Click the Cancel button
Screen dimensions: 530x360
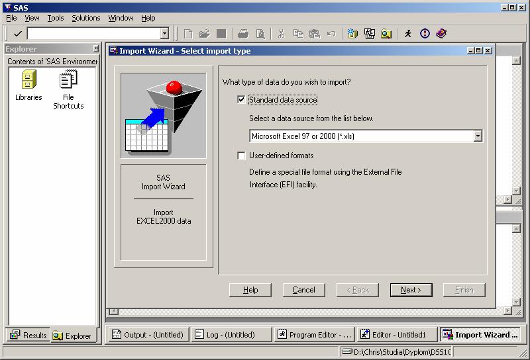[x=303, y=290]
